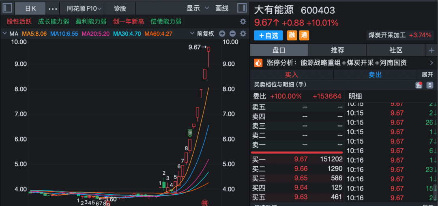Open the 同花顺F10 dropdown

pos(84,9)
